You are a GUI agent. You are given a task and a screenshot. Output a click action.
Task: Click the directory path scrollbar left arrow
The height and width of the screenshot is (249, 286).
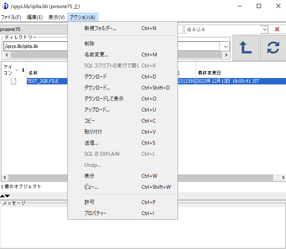(x=7, y=55)
